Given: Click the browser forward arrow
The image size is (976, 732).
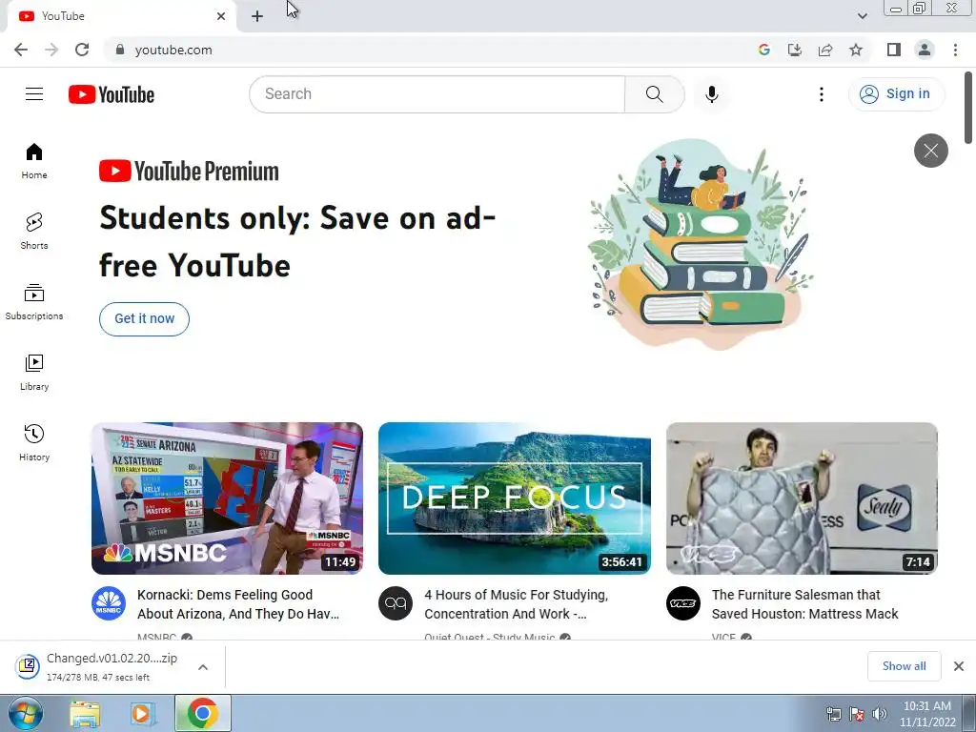Looking at the screenshot, I should [x=51, y=50].
